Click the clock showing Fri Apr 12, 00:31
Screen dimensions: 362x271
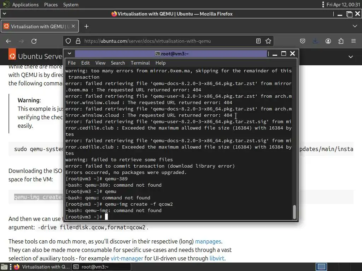[343, 5]
